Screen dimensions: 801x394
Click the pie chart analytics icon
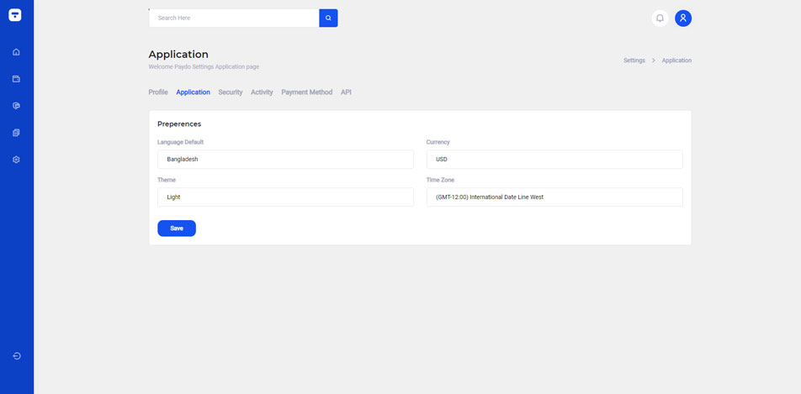16,106
